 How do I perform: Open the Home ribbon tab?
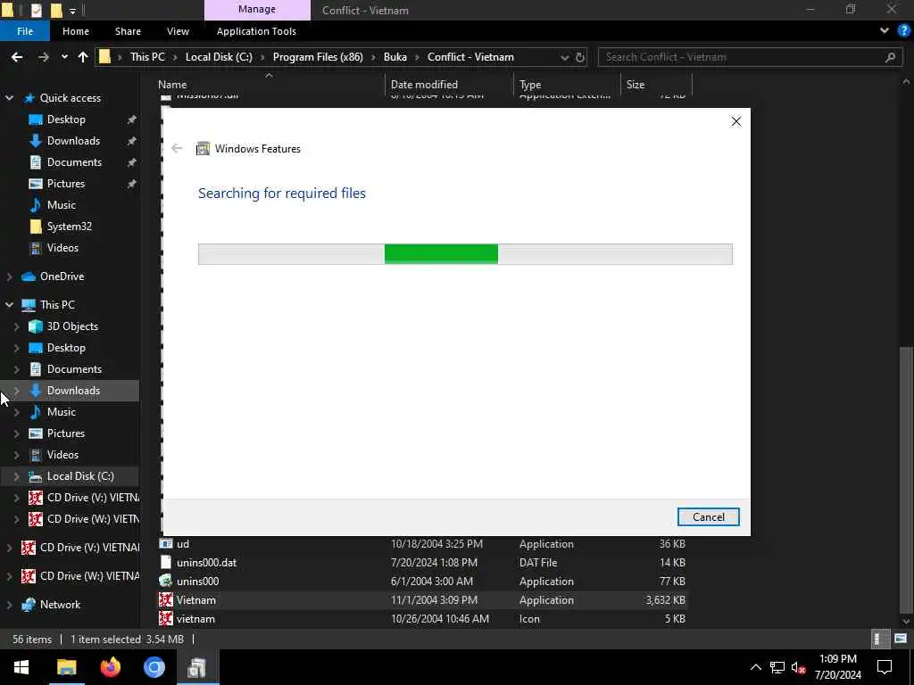76,31
